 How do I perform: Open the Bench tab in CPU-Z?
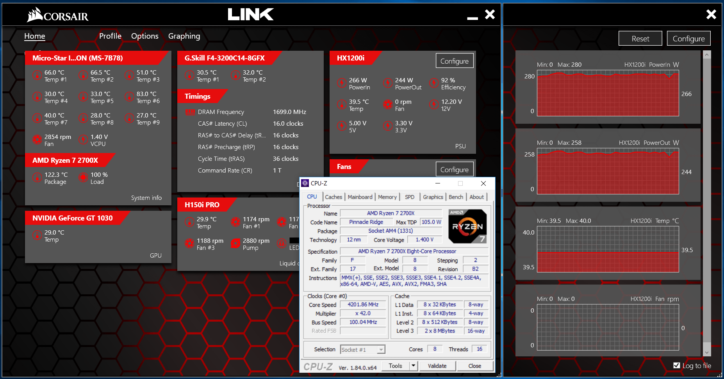coord(456,197)
